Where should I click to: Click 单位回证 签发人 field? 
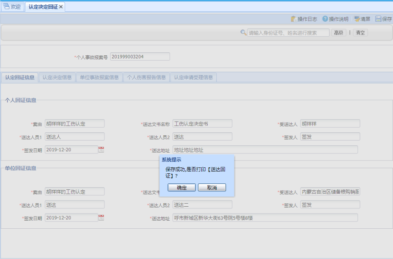330,205
